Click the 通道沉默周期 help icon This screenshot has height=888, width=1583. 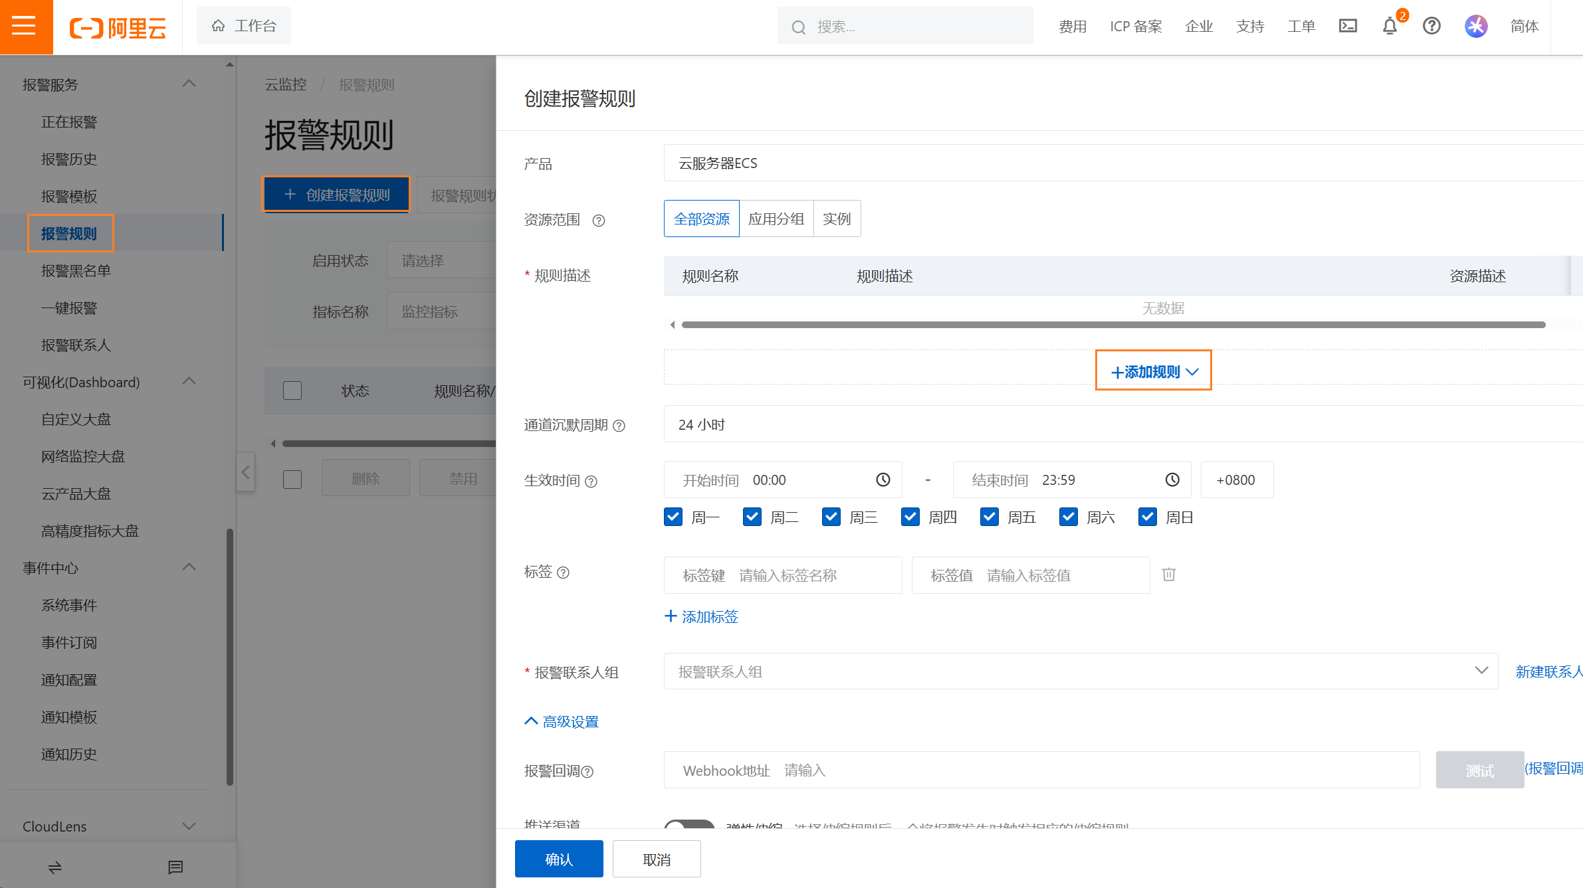point(620,426)
